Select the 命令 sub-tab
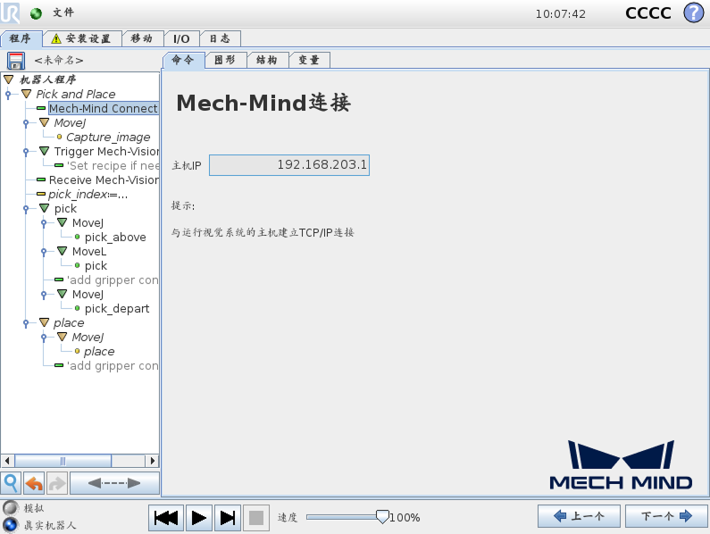This screenshot has height=534, width=710. click(x=183, y=60)
